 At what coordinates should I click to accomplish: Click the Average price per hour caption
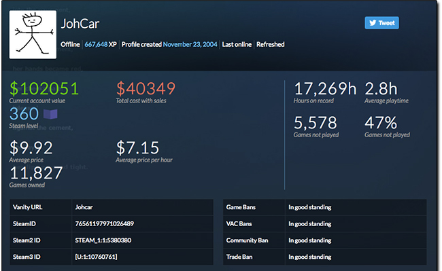pyautogui.click(x=143, y=160)
